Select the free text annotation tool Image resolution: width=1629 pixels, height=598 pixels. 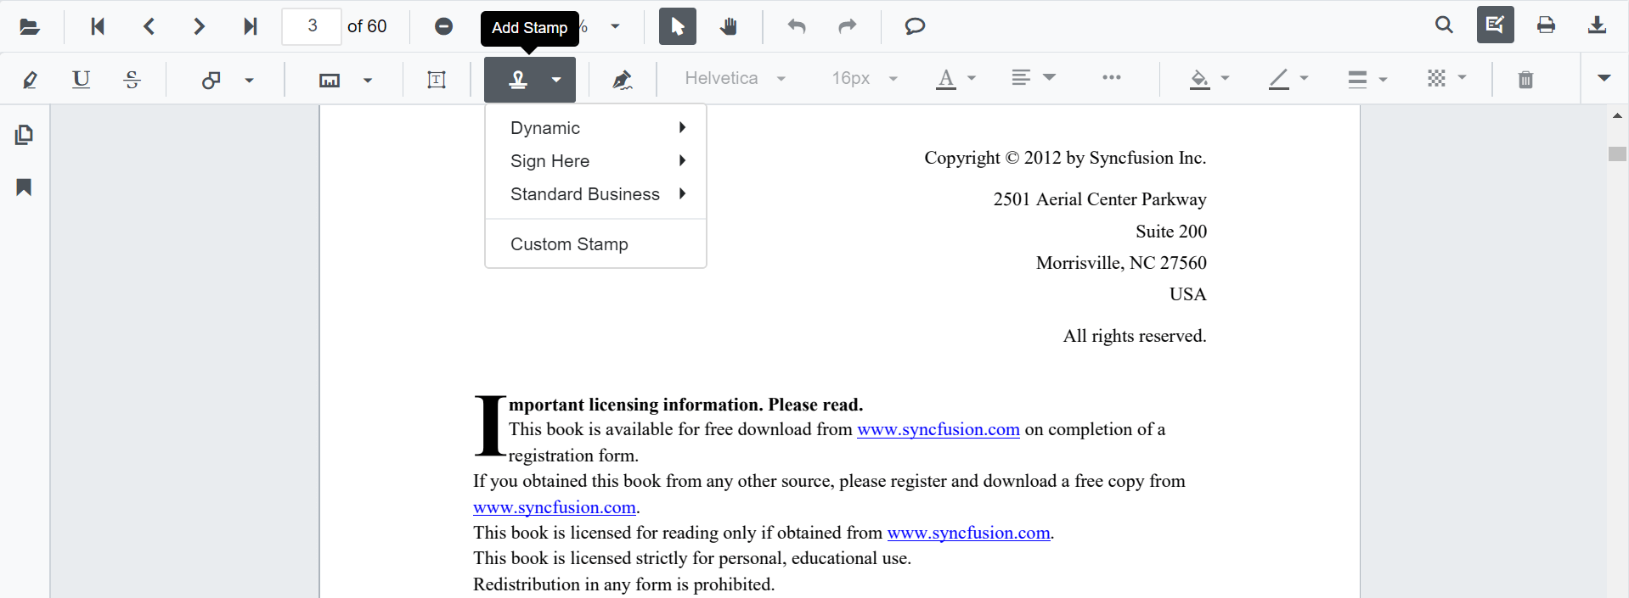[x=437, y=80]
